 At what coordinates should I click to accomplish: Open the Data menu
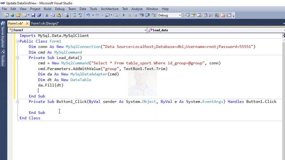tap(83, 9)
